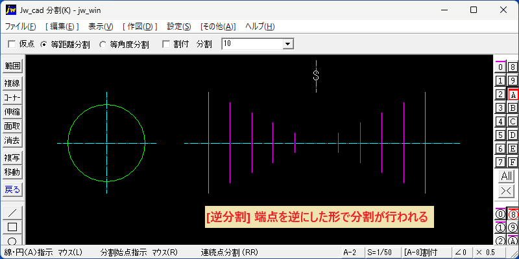Enable the 仮点 checkbox

12,44
